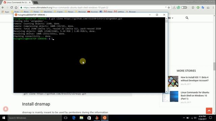Open the Chrome three-dot menu
Image resolution: width=216 pixels, height=121 pixels.
[213, 7]
